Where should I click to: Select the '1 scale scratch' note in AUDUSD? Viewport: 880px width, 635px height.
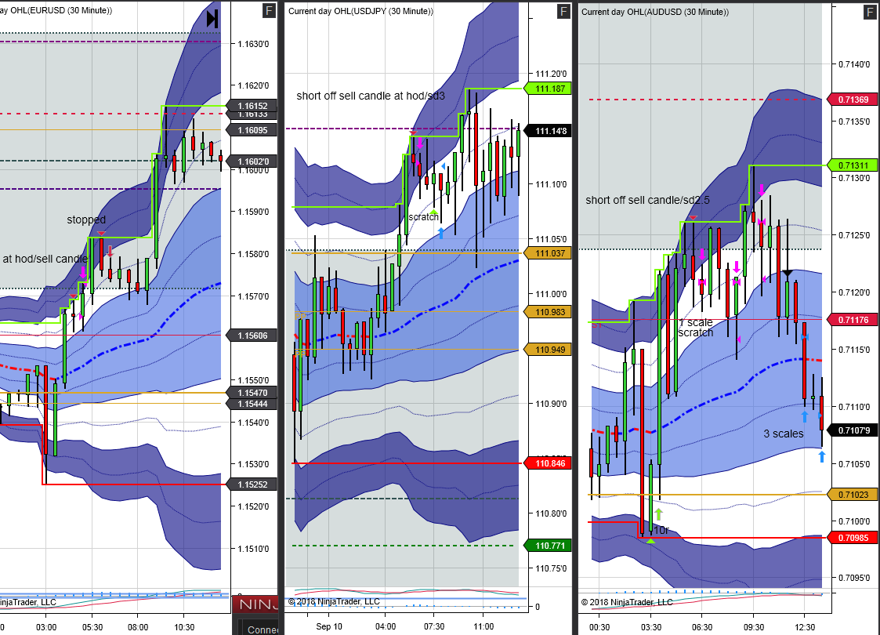tap(696, 328)
